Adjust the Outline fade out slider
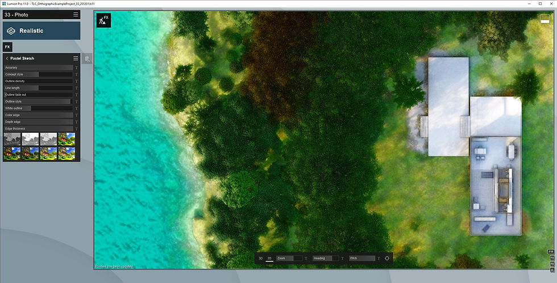The image size is (557, 283). (x=39, y=95)
